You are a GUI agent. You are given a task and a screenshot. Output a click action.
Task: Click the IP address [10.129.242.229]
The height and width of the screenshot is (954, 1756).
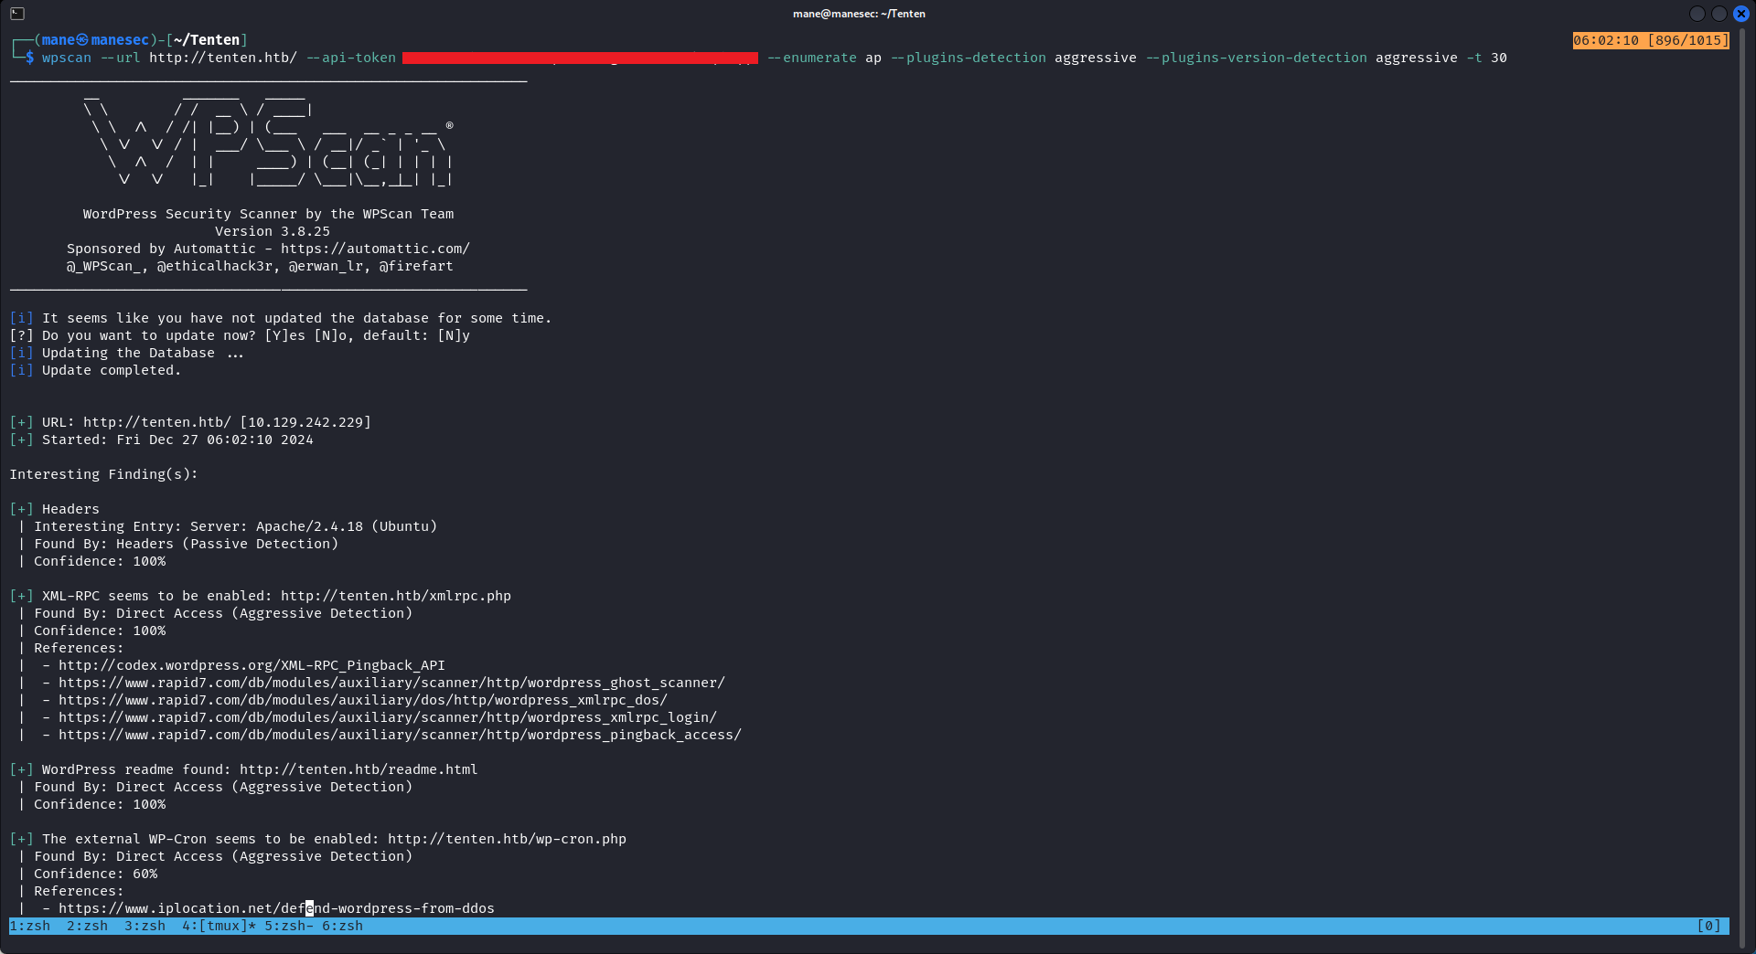pyautogui.click(x=305, y=422)
